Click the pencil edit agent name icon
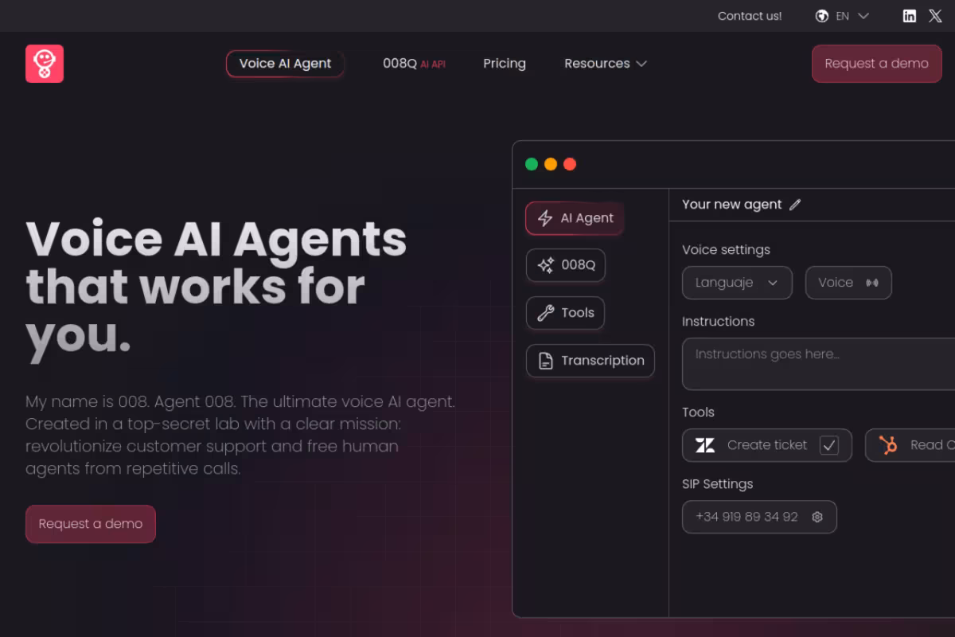Image resolution: width=955 pixels, height=637 pixels. 794,205
